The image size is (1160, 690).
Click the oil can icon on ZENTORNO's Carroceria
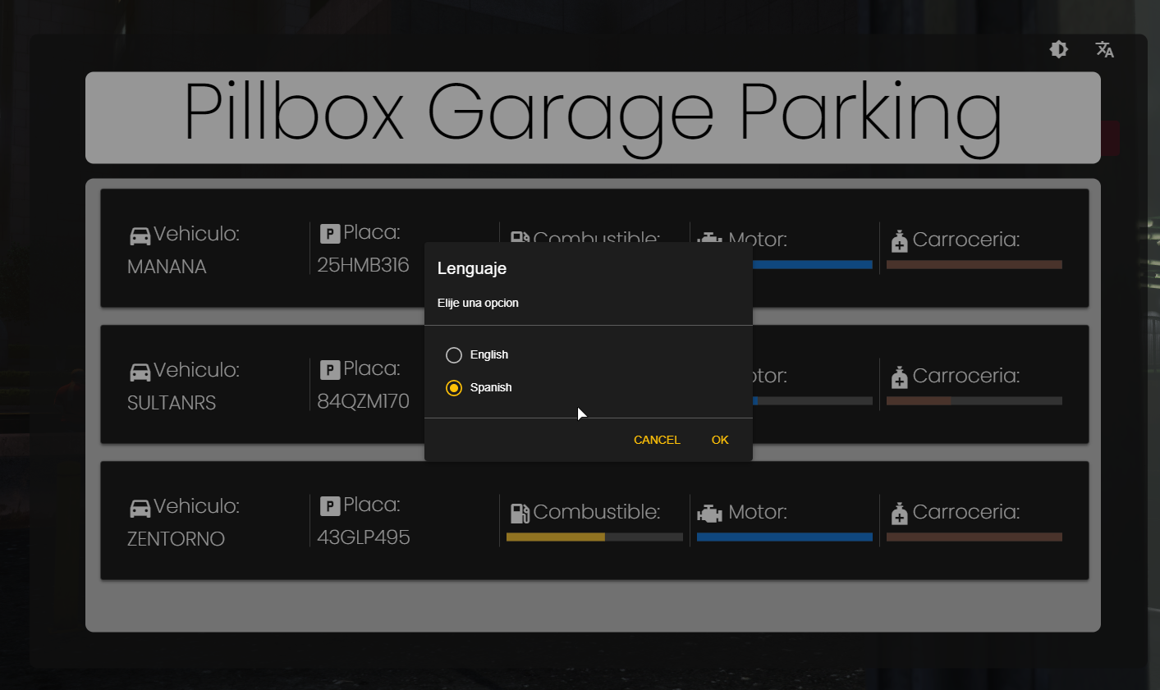899,513
